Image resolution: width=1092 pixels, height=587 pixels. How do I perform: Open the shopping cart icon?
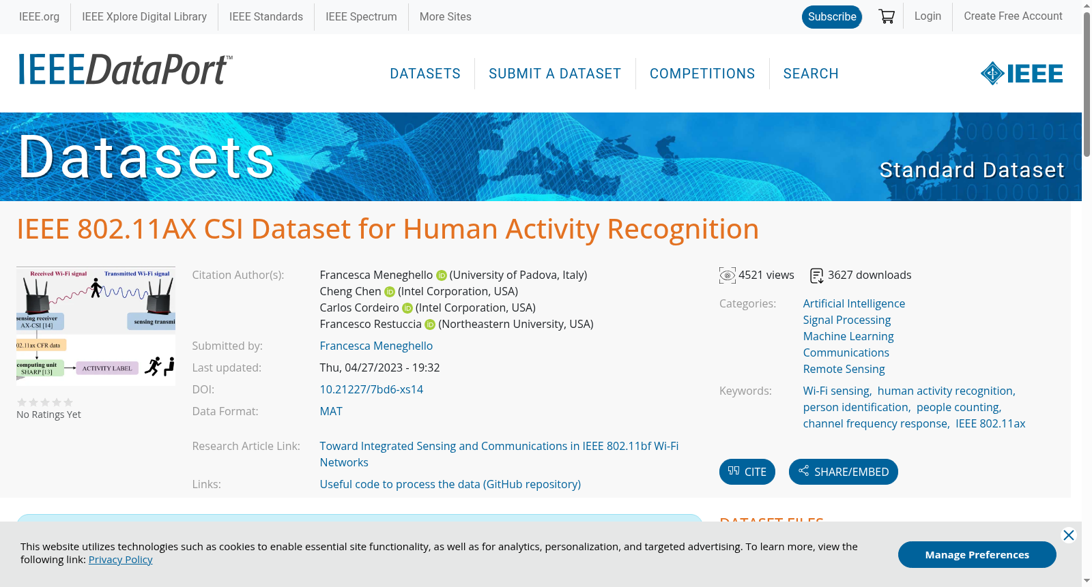pos(887,16)
